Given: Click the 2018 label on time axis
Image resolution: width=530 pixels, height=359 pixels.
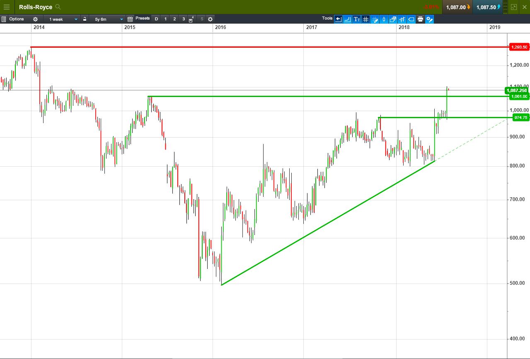Looking at the screenshot, I should click(x=403, y=27).
